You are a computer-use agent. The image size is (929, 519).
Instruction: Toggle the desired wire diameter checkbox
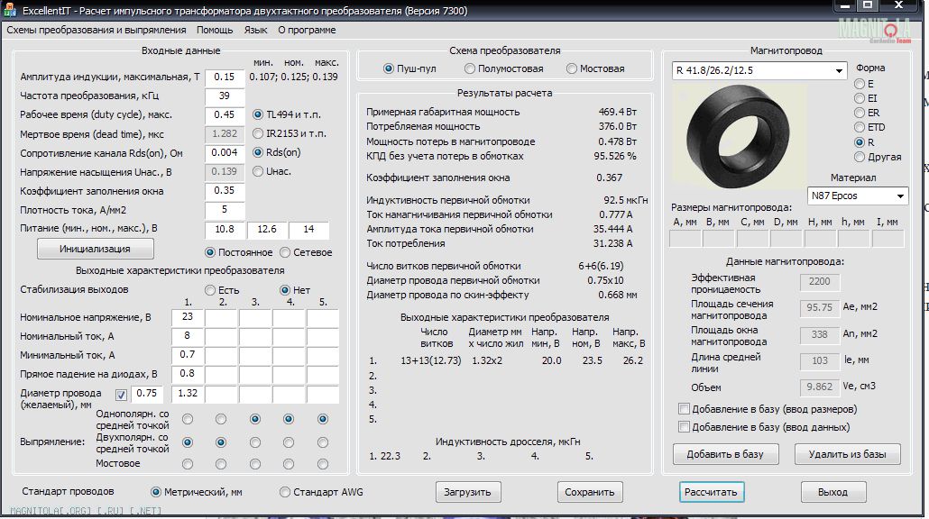[122, 395]
